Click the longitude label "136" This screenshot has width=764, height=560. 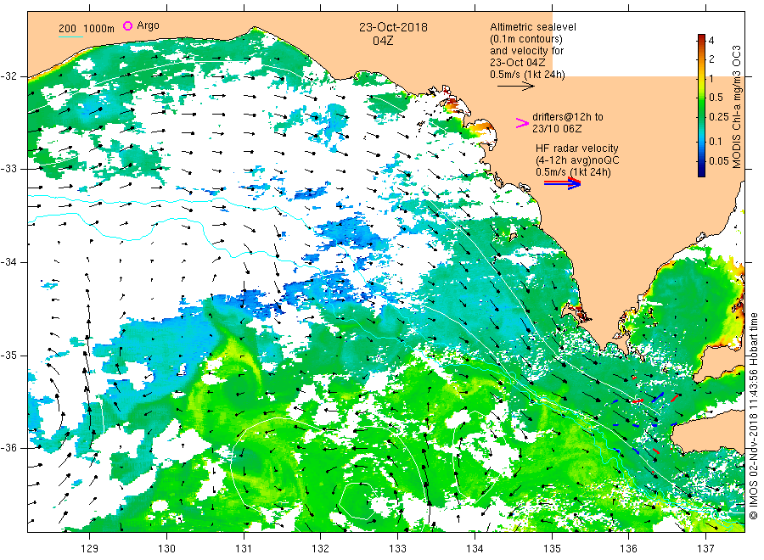click(628, 549)
